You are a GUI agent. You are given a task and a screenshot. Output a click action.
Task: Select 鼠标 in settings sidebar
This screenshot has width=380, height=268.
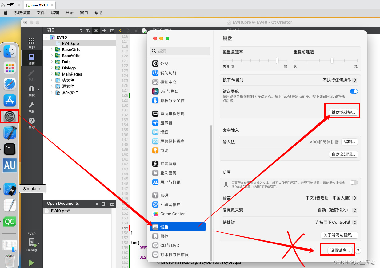point(178,236)
